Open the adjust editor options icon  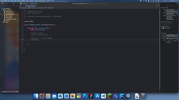coord(157,6)
